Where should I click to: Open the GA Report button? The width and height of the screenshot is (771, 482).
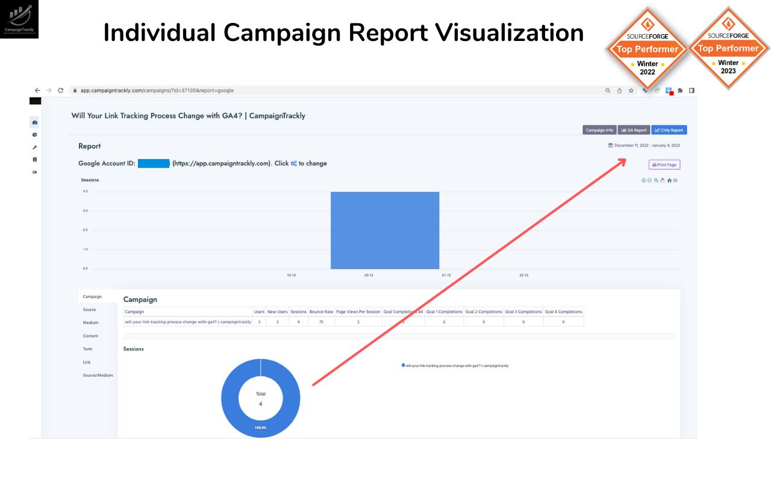coord(634,130)
